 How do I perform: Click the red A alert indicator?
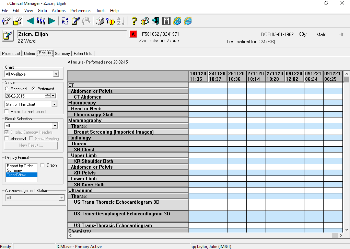[133, 34]
